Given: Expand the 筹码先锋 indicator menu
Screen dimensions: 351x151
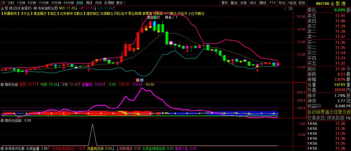Looking at the screenshot, I should tap(2, 85).
